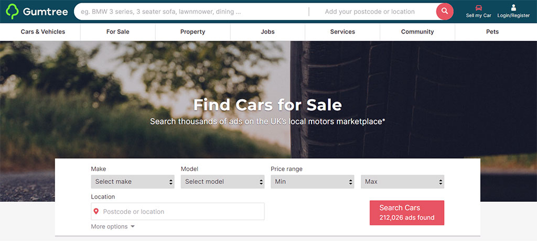The height and width of the screenshot is (241, 537).
Task: Expand More options arrow
Action: (x=133, y=227)
